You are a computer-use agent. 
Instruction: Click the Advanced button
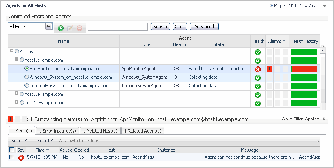click(x=204, y=27)
